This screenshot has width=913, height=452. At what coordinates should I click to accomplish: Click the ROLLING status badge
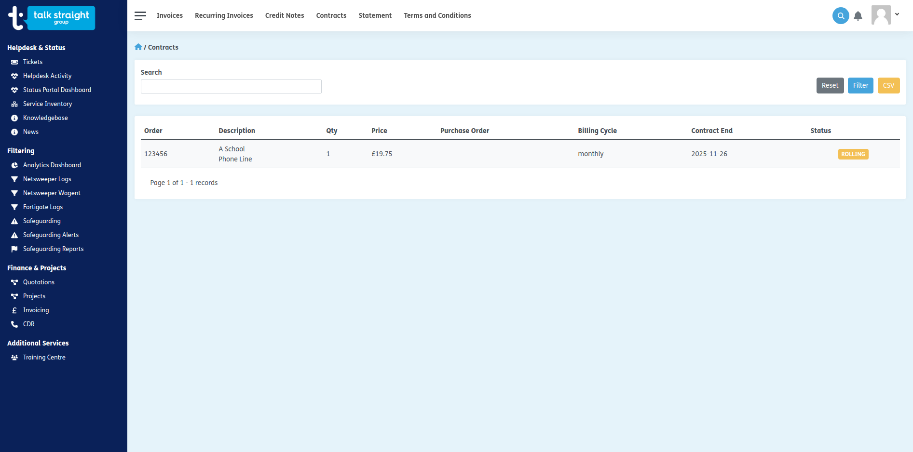tap(853, 154)
